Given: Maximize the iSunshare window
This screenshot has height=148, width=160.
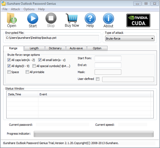Looking at the screenshot, I should pyautogui.click(x=146, y=4).
